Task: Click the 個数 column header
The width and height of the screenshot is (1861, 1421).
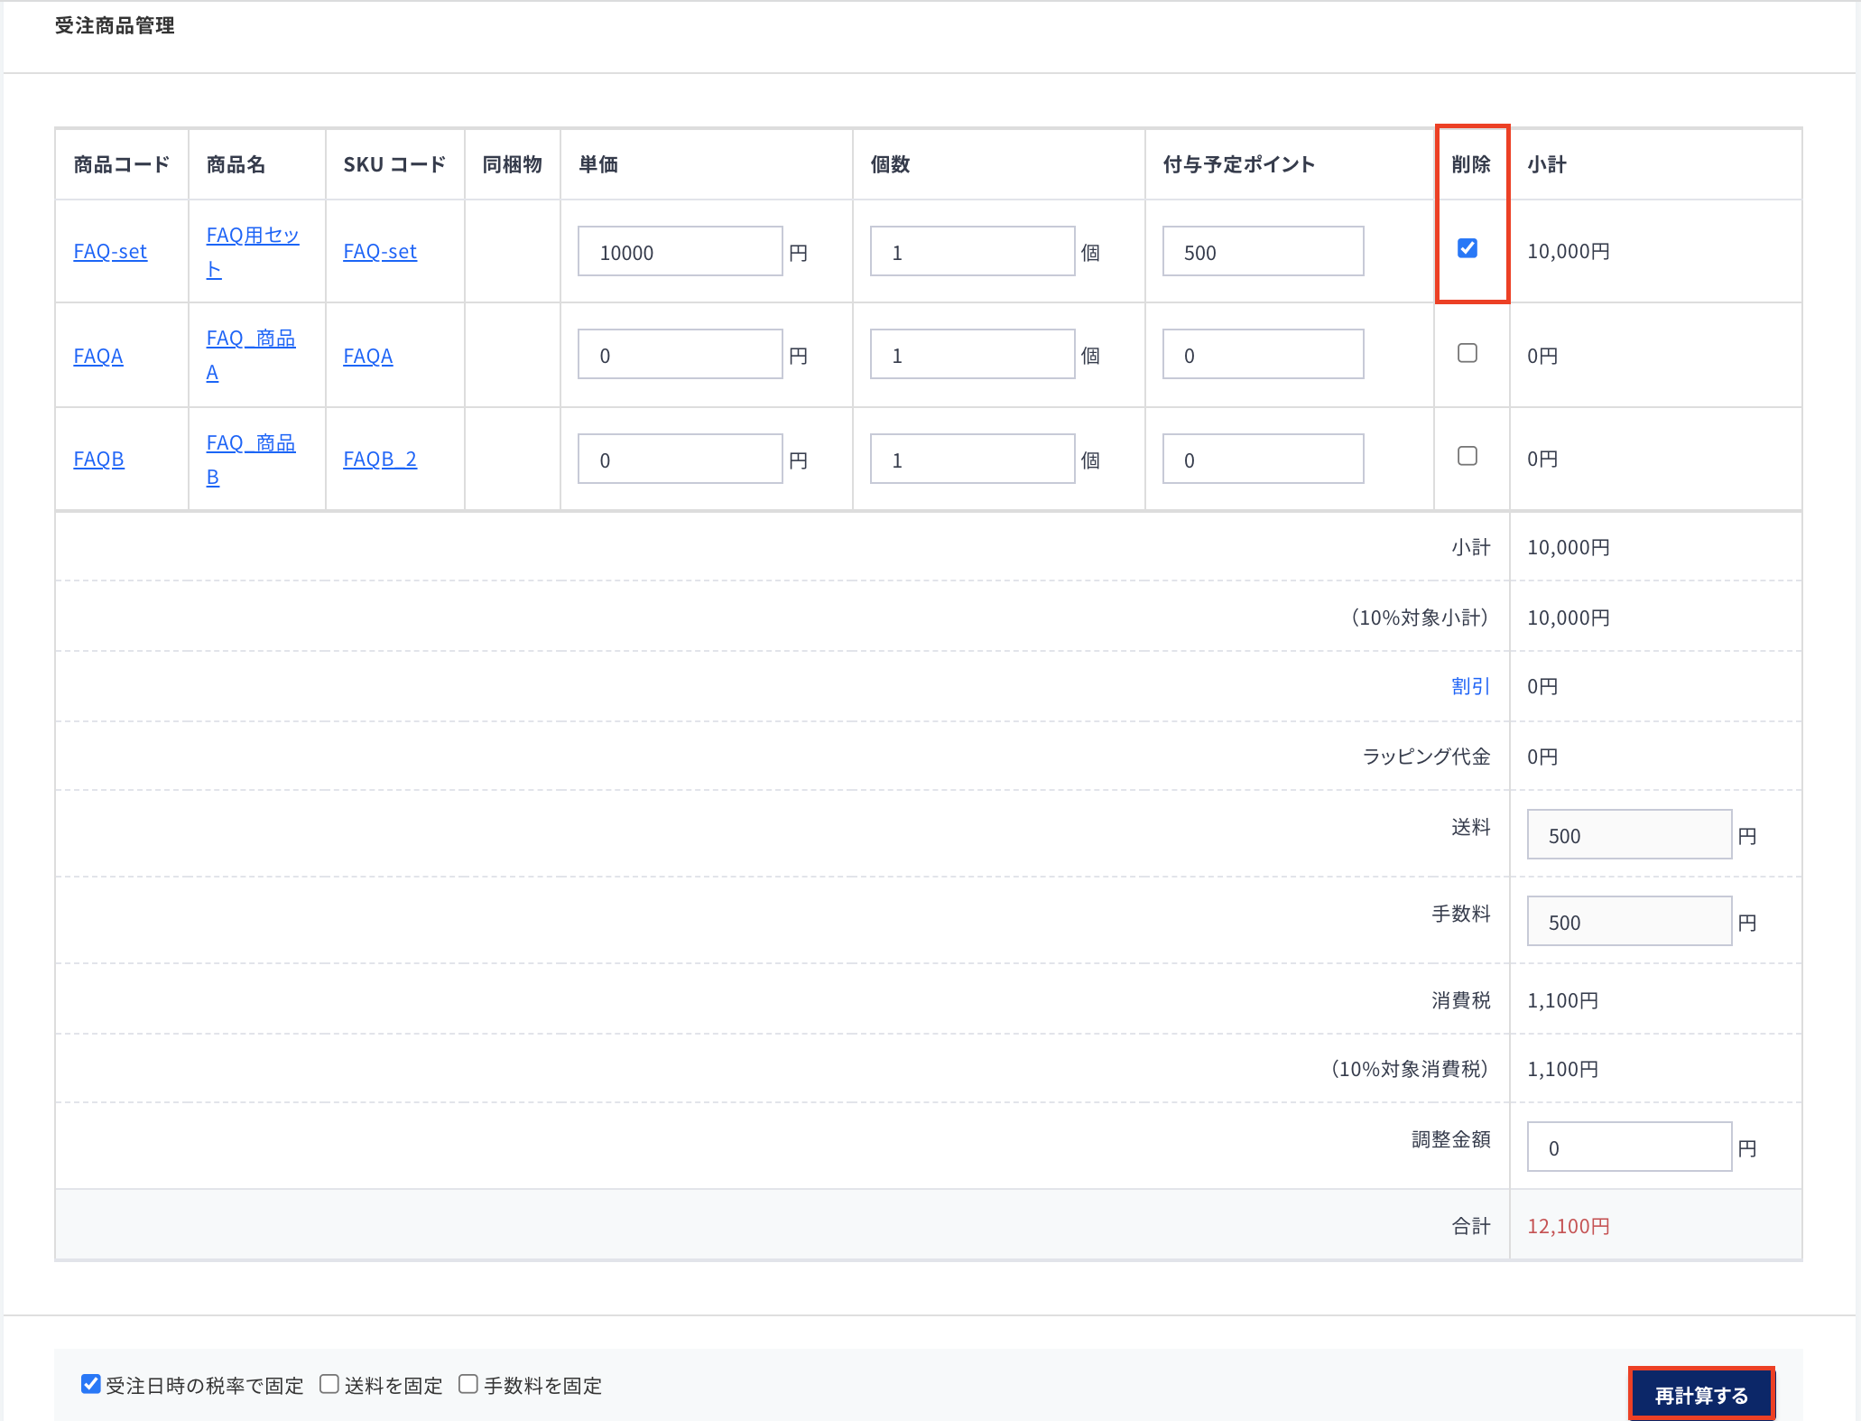Action: click(x=890, y=164)
